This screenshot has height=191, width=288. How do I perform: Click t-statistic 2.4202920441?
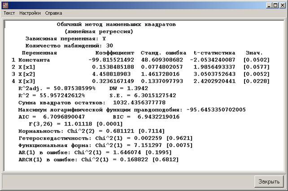214,81
